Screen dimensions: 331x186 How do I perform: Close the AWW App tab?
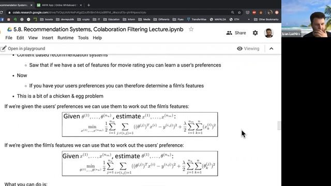[81, 5]
